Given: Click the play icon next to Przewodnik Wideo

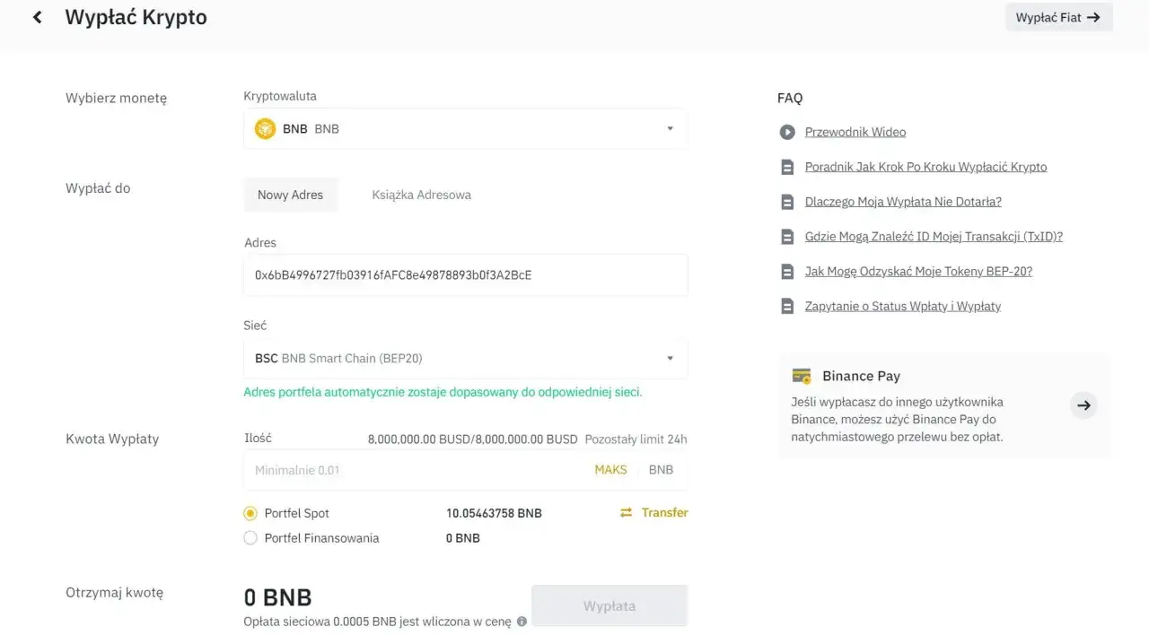Looking at the screenshot, I should pos(787,131).
